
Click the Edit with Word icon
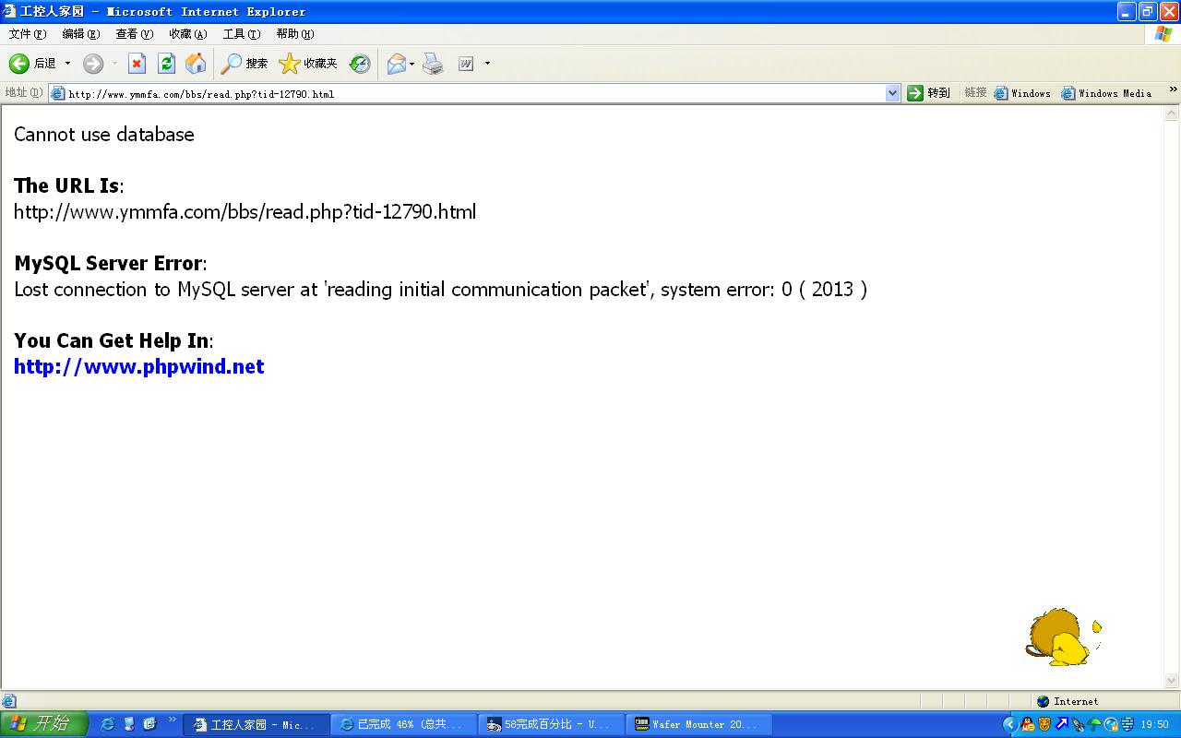466,64
